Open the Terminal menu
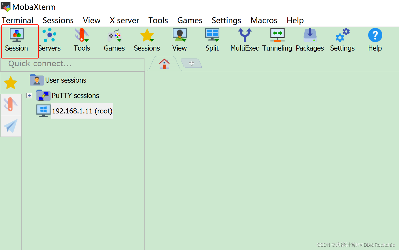Viewport: 399px width, 250px height. coord(17,20)
